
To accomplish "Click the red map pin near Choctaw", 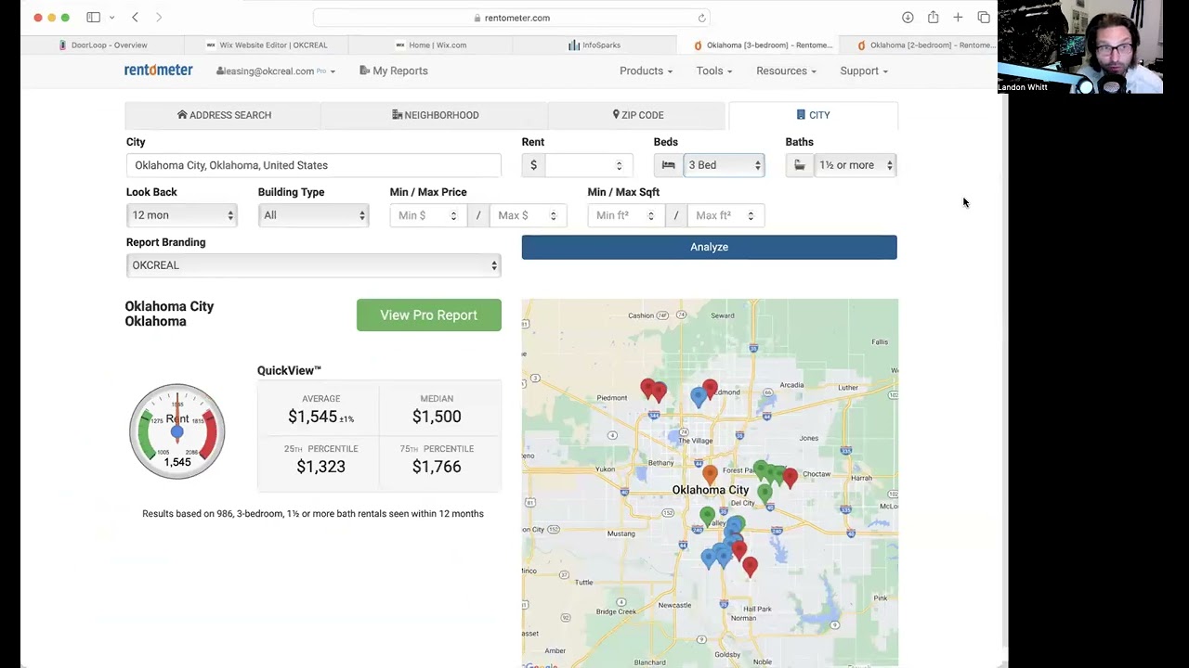I will pyautogui.click(x=790, y=477).
